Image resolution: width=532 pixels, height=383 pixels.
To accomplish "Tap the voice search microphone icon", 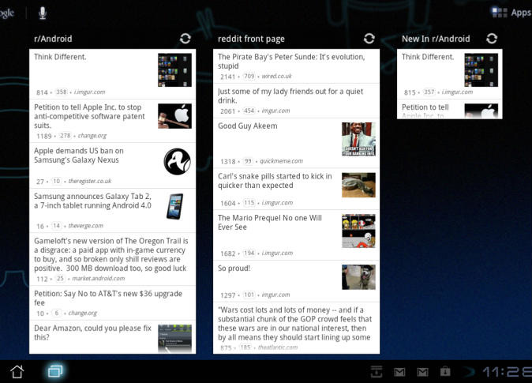I will (43, 13).
